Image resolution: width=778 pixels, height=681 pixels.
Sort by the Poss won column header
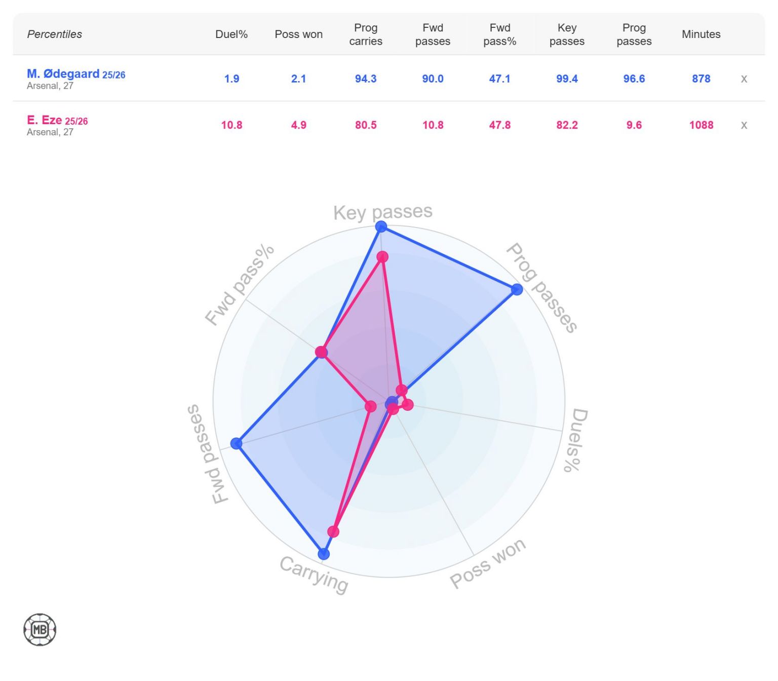pyautogui.click(x=298, y=34)
